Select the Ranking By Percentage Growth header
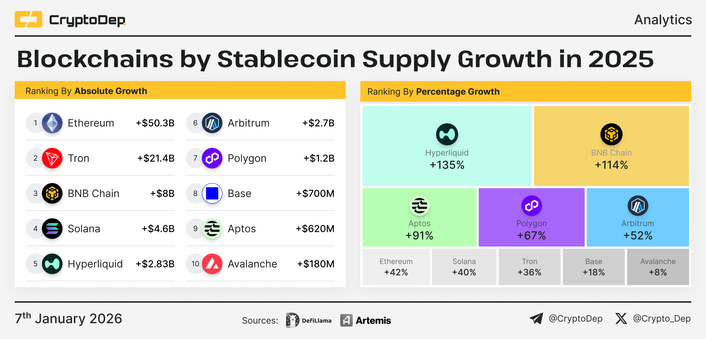The height and width of the screenshot is (339, 706). pos(433,92)
